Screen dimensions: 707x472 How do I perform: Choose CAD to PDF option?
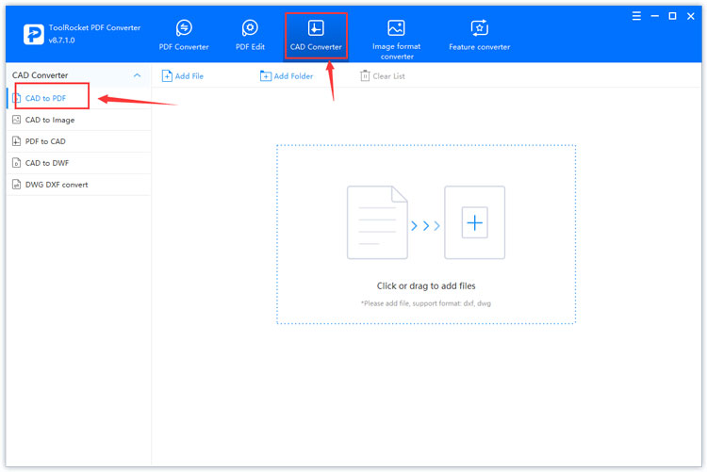(x=79, y=98)
